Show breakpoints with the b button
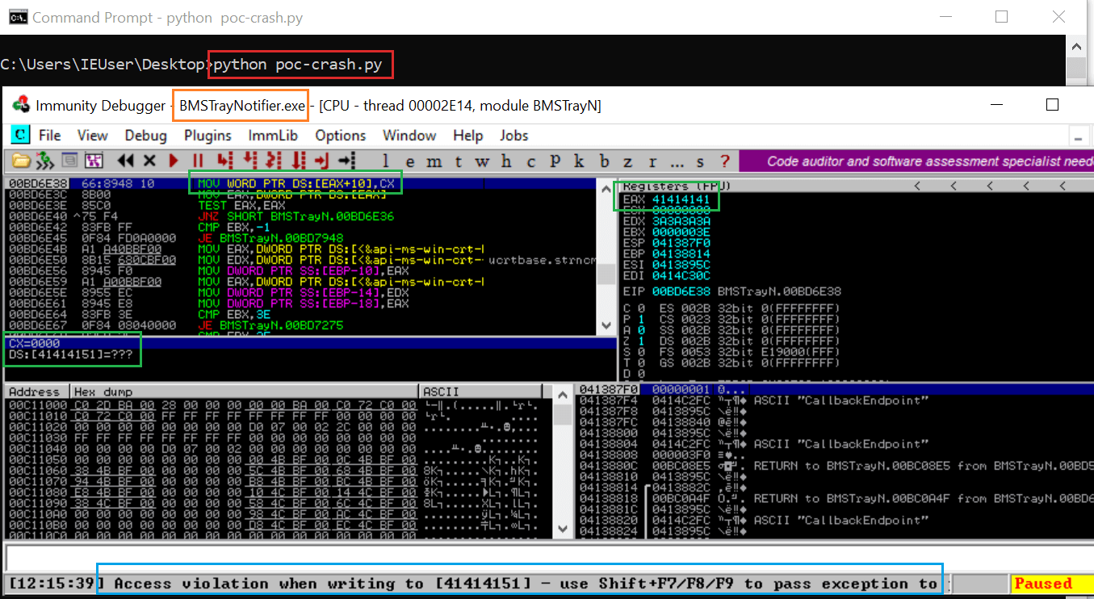The height and width of the screenshot is (599, 1094). coord(604,161)
